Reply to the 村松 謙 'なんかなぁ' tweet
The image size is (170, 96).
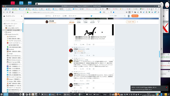point(74,88)
